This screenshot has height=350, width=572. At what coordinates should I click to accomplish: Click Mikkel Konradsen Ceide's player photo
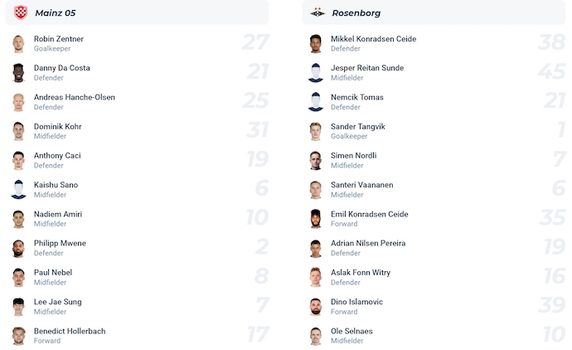tap(315, 44)
